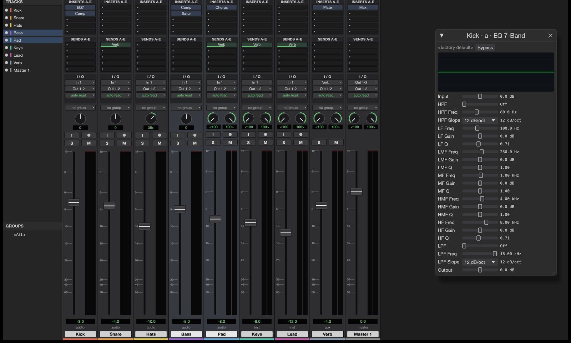Screen dimensions: 571x343
Task: Open the Verb send on Snare channel
Action: 116,45
